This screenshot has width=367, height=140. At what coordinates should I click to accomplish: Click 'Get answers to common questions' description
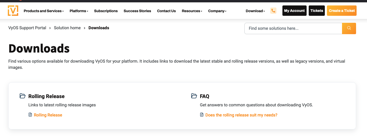pos(256,105)
